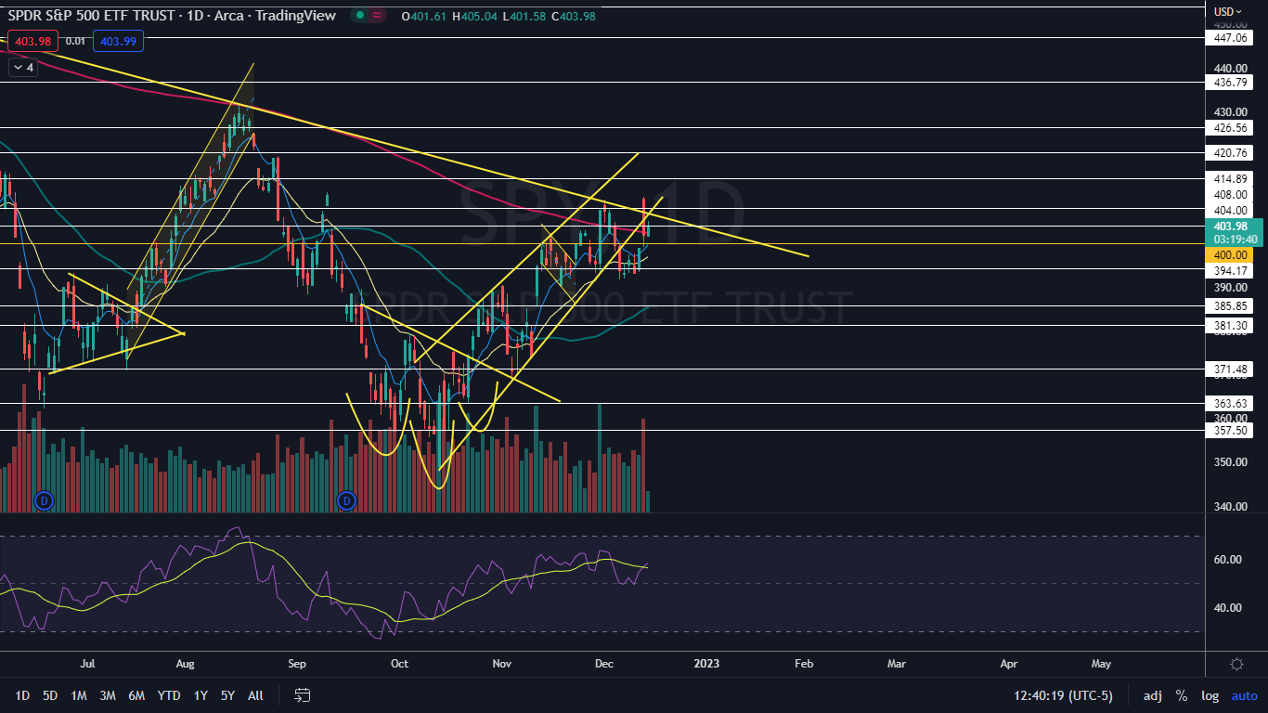This screenshot has height=713, width=1268.
Task: Click the red sell price 403.98 button
Action: (32, 41)
